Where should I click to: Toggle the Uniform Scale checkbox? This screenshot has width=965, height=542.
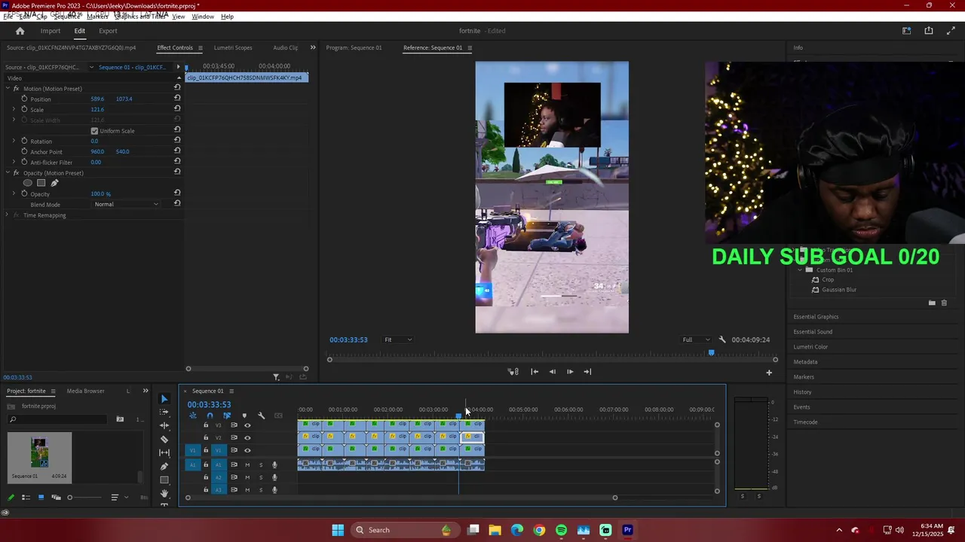click(94, 131)
